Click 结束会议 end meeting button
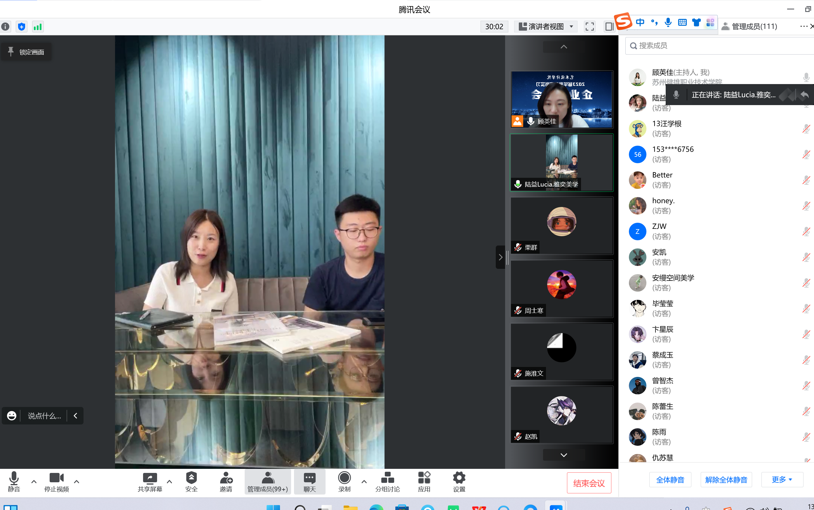Screen dimensions: 814x510 tap(589, 483)
